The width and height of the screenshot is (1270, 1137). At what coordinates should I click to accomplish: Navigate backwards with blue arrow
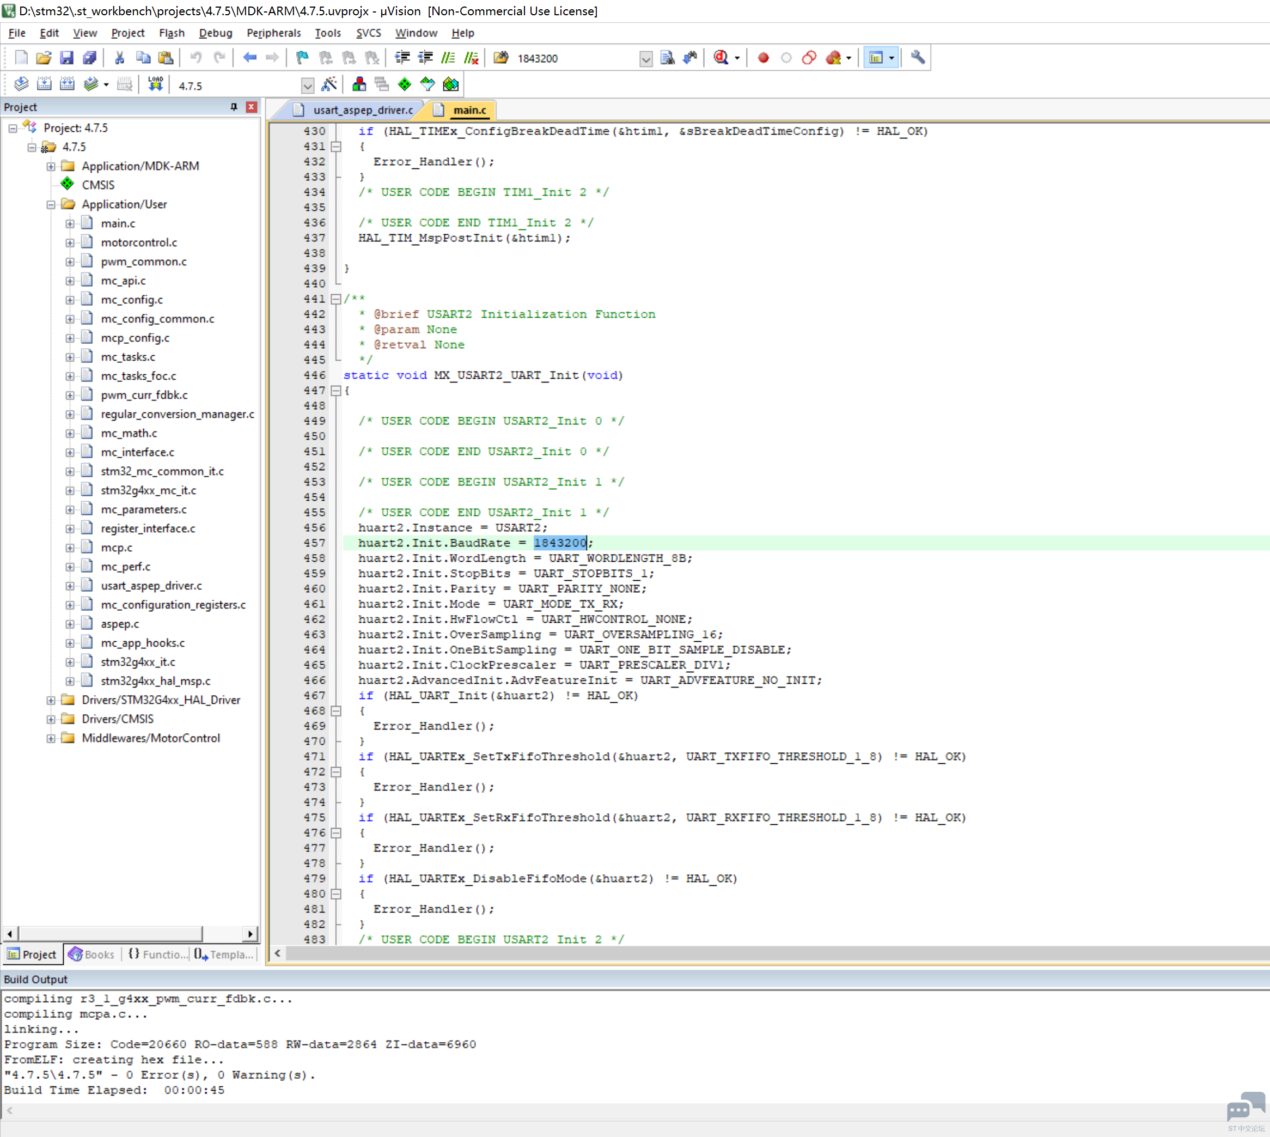[250, 58]
